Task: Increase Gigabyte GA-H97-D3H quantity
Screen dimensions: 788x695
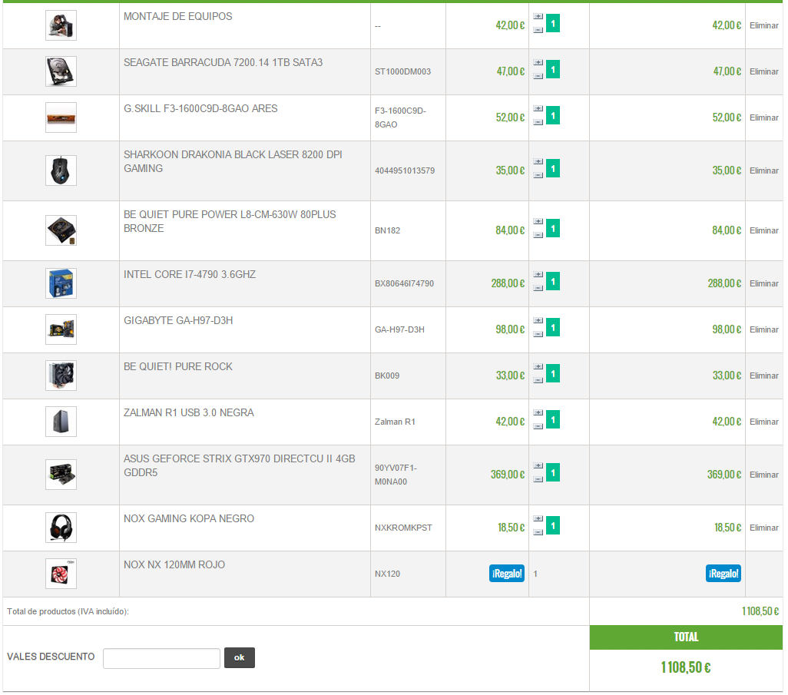Action: 538,320
